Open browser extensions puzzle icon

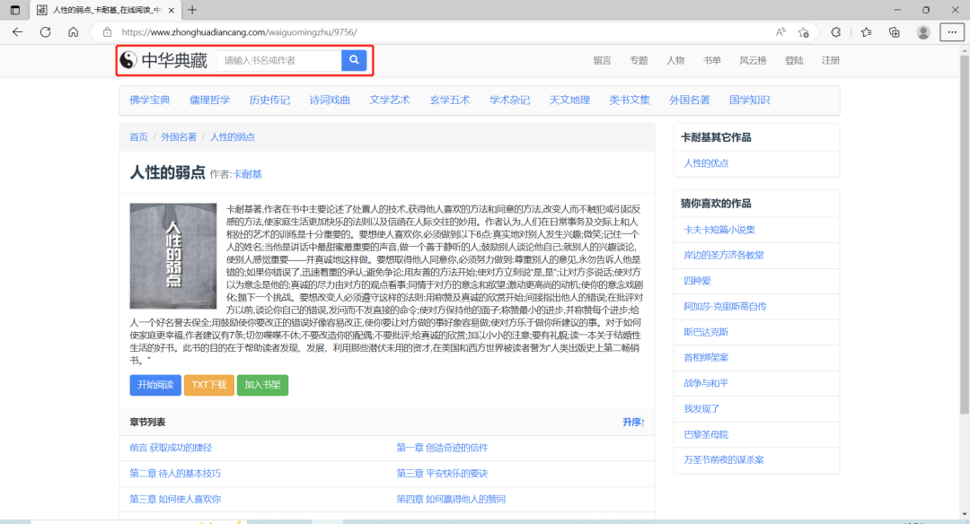point(836,32)
